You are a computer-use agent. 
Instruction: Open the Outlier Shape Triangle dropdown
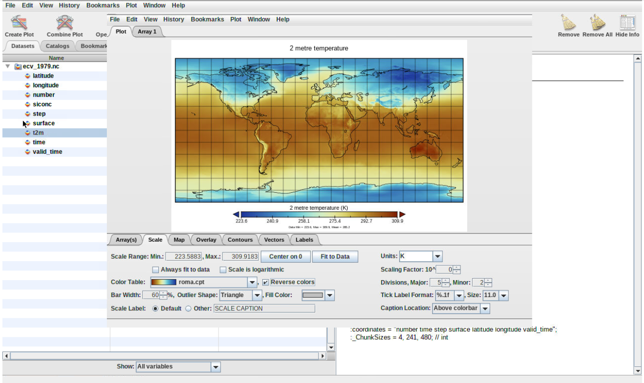point(257,295)
